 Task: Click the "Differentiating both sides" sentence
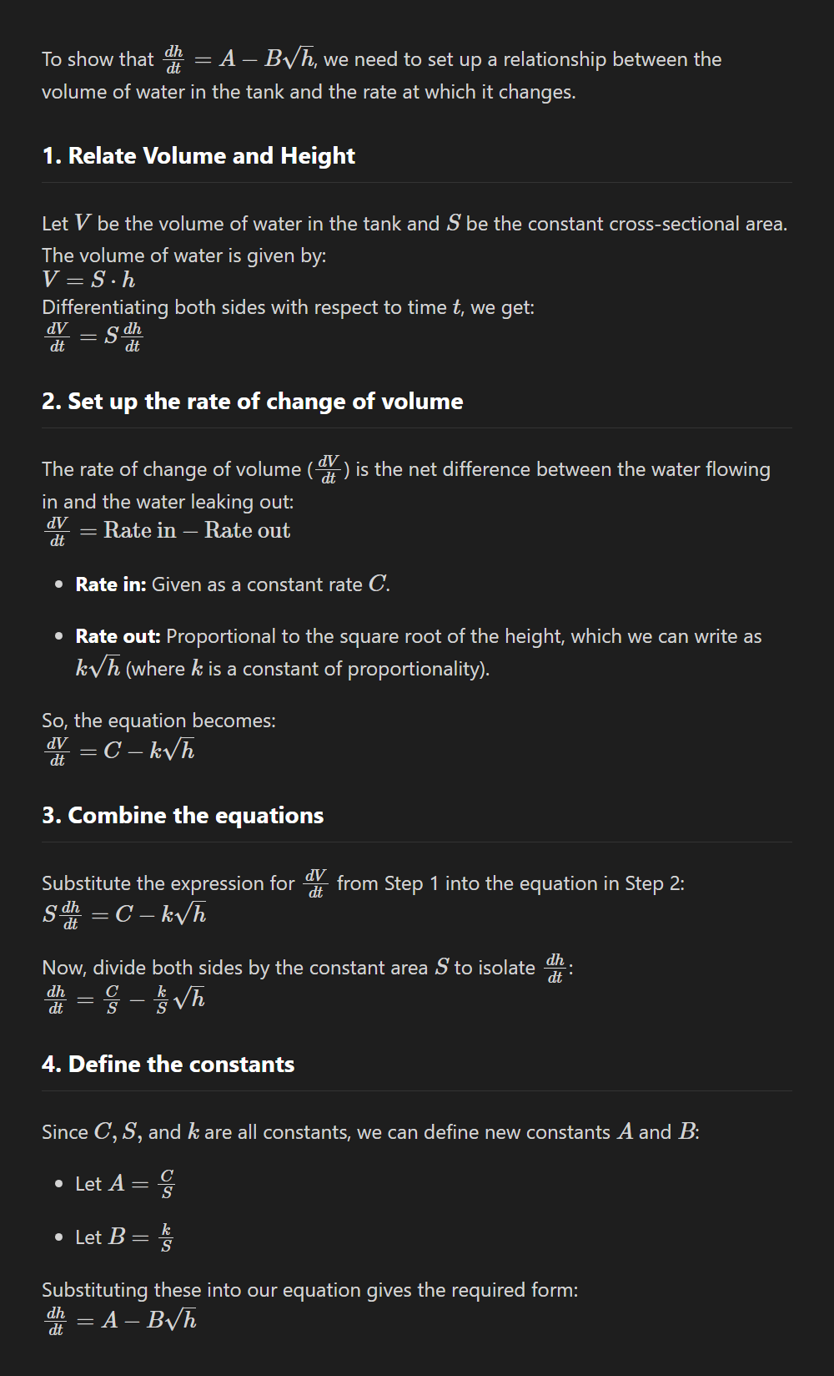(288, 307)
